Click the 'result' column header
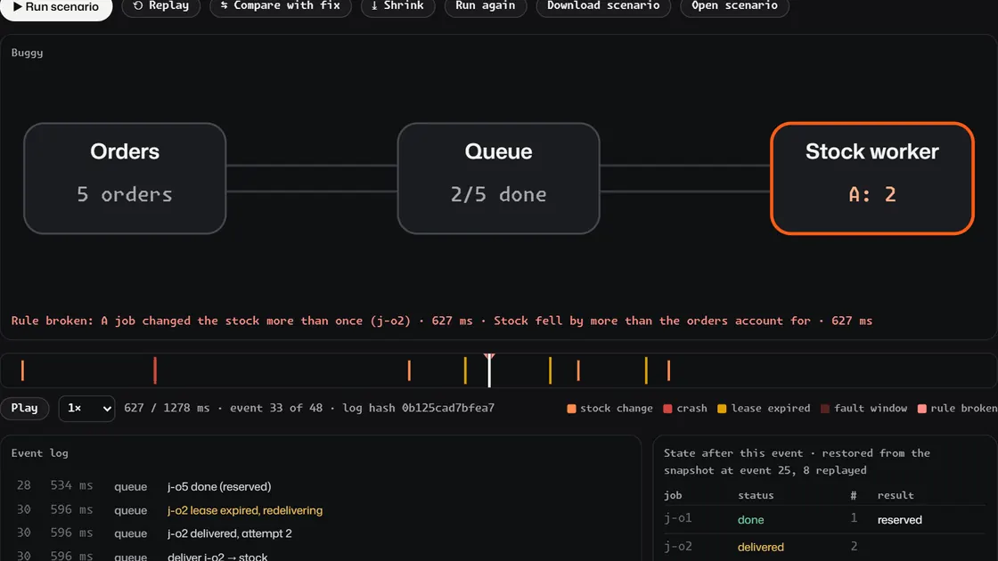 click(896, 495)
